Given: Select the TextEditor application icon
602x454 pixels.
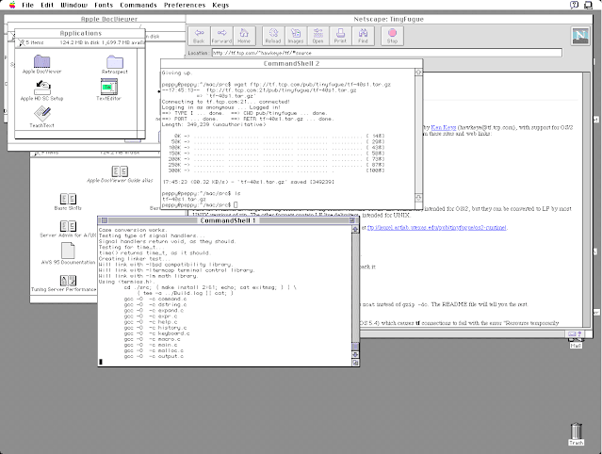Looking at the screenshot, I should [x=108, y=87].
